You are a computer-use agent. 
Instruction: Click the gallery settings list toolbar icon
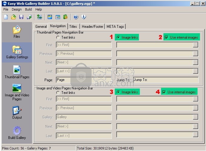39,17
